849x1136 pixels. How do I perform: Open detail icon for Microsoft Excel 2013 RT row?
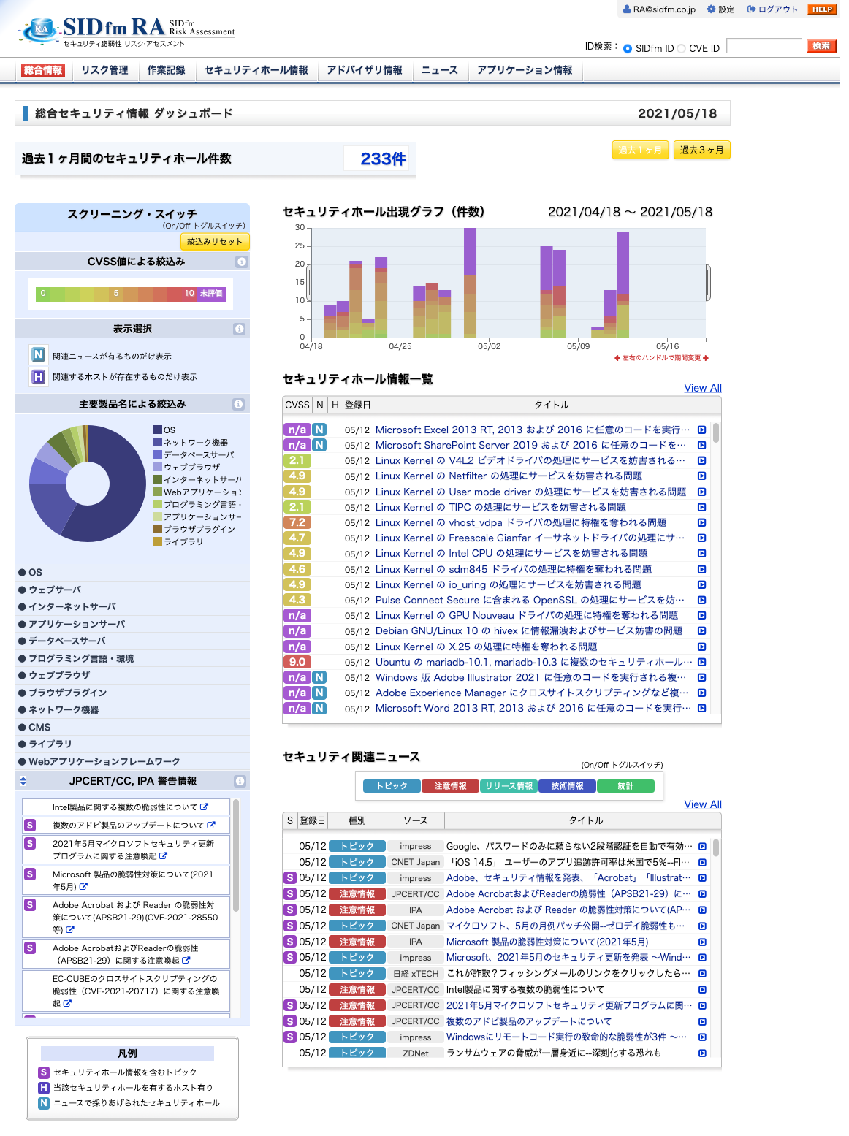coord(701,430)
